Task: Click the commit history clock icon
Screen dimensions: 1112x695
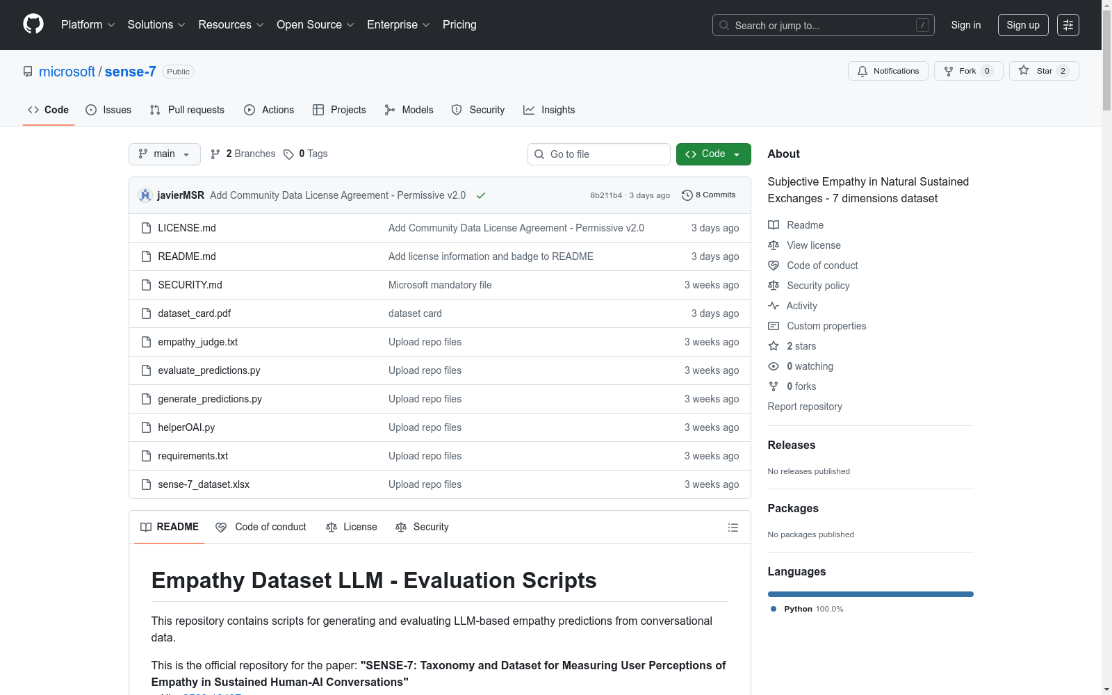Action: (x=687, y=195)
